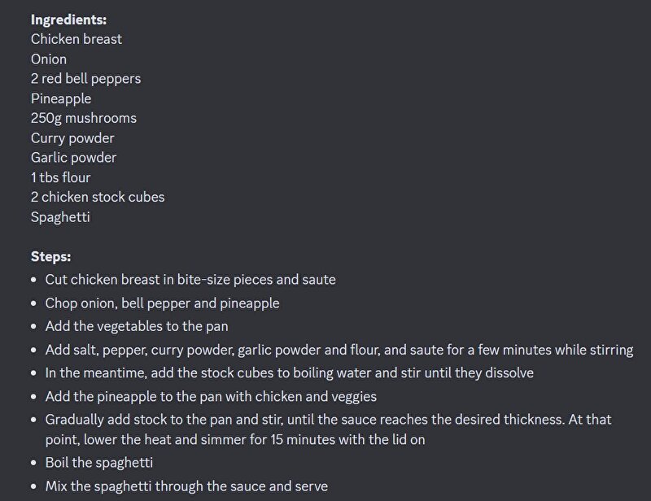
Task: Select the 'Mix the spaghetti through the sauce' step
Action: pos(186,486)
